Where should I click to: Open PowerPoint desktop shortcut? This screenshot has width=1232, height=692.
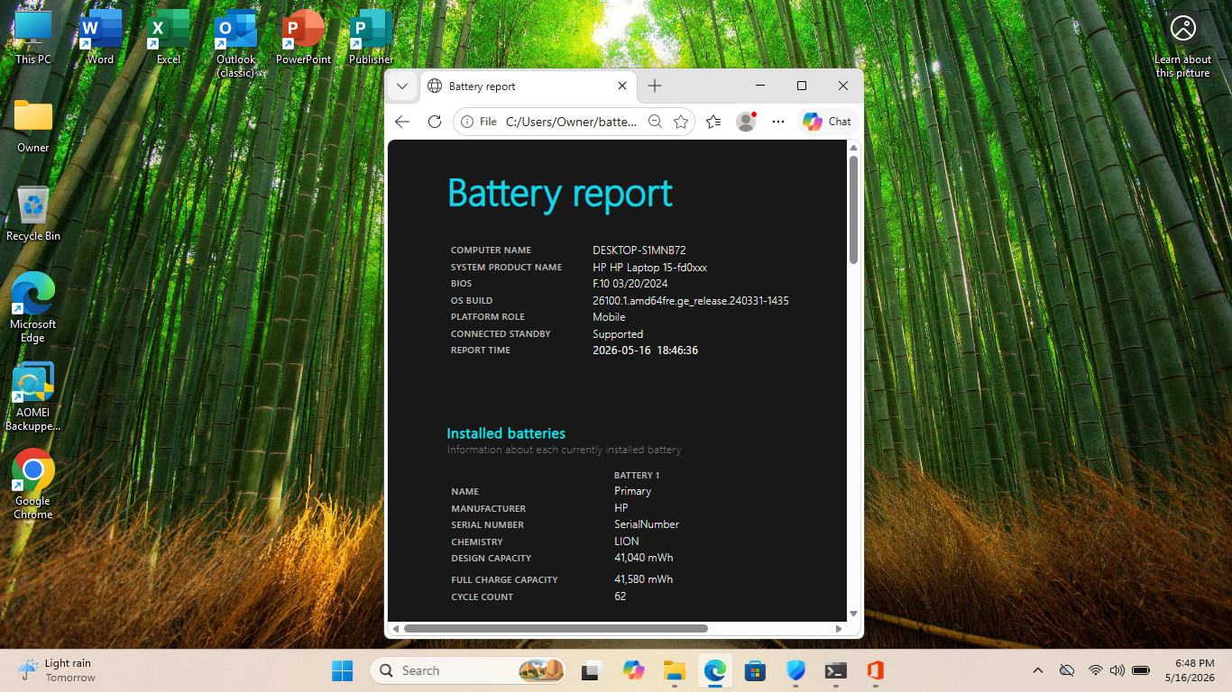[303, 37]
